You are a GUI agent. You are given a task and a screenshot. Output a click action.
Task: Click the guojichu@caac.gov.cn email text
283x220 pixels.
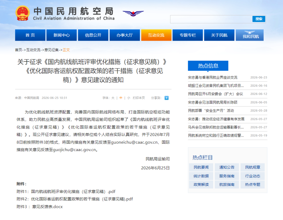tap(74, 150)
